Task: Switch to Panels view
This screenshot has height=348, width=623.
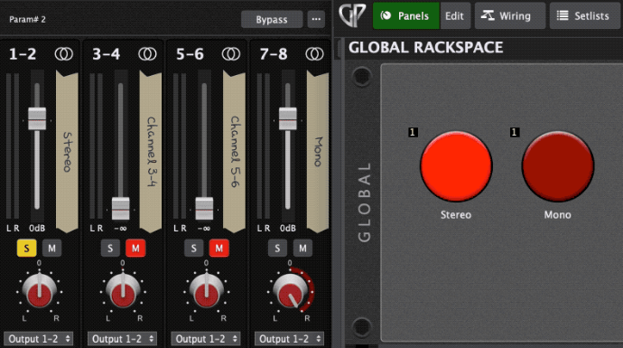Action: [406, 15]
